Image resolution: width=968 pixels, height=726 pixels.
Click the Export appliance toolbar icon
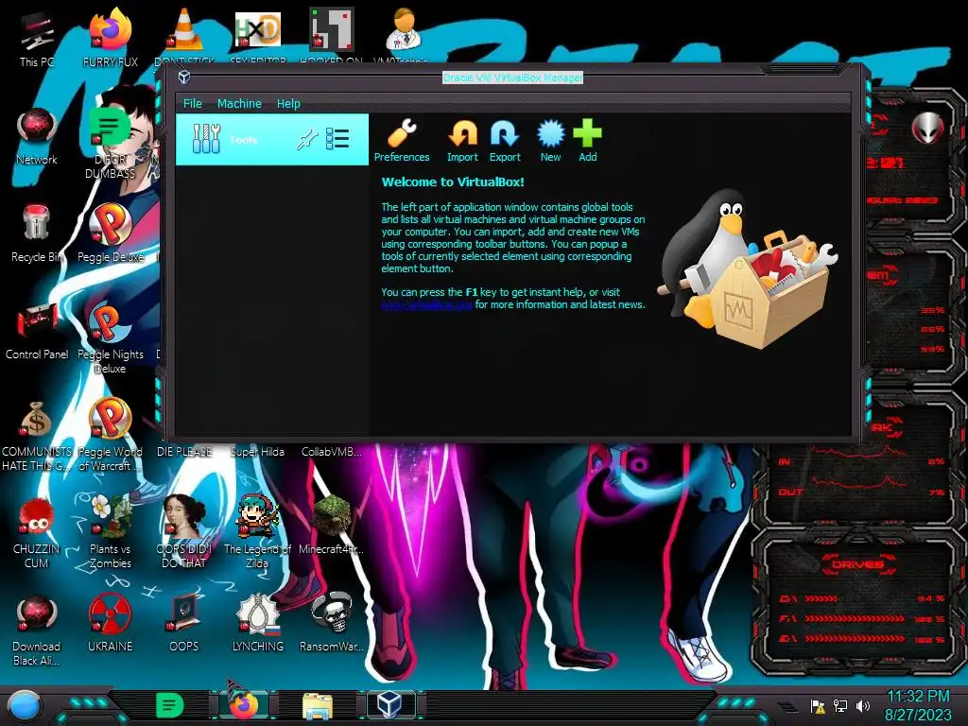(505, 133)
